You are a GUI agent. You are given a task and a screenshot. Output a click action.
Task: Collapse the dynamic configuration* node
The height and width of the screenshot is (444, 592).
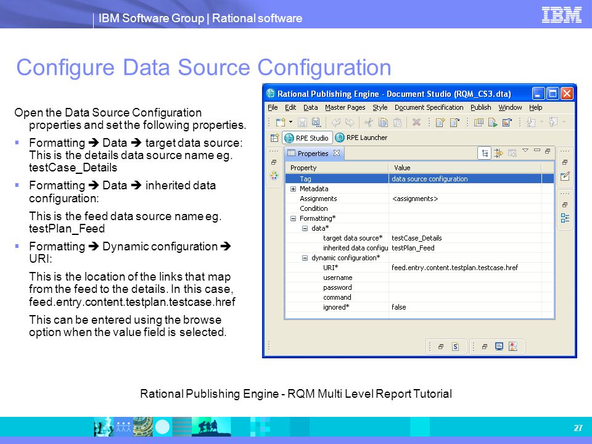[x=305, y=258]
